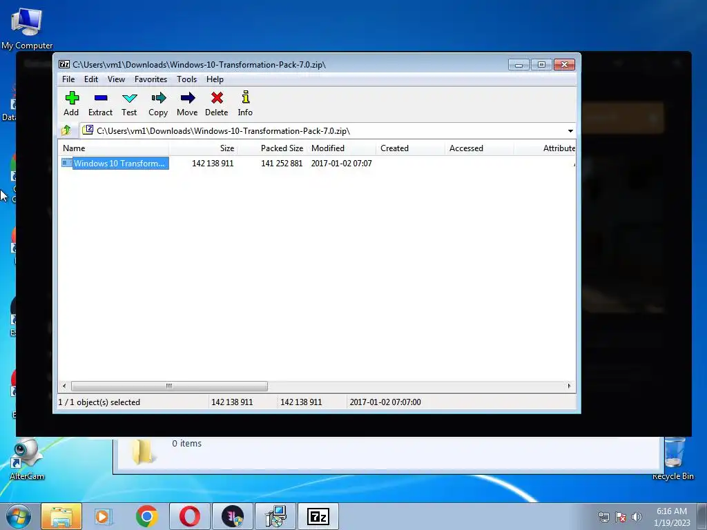The width and height of the screenshot is (707, 530).
Task: Click the Show Desktop strip on the taskbar
Action: point(702,516)
